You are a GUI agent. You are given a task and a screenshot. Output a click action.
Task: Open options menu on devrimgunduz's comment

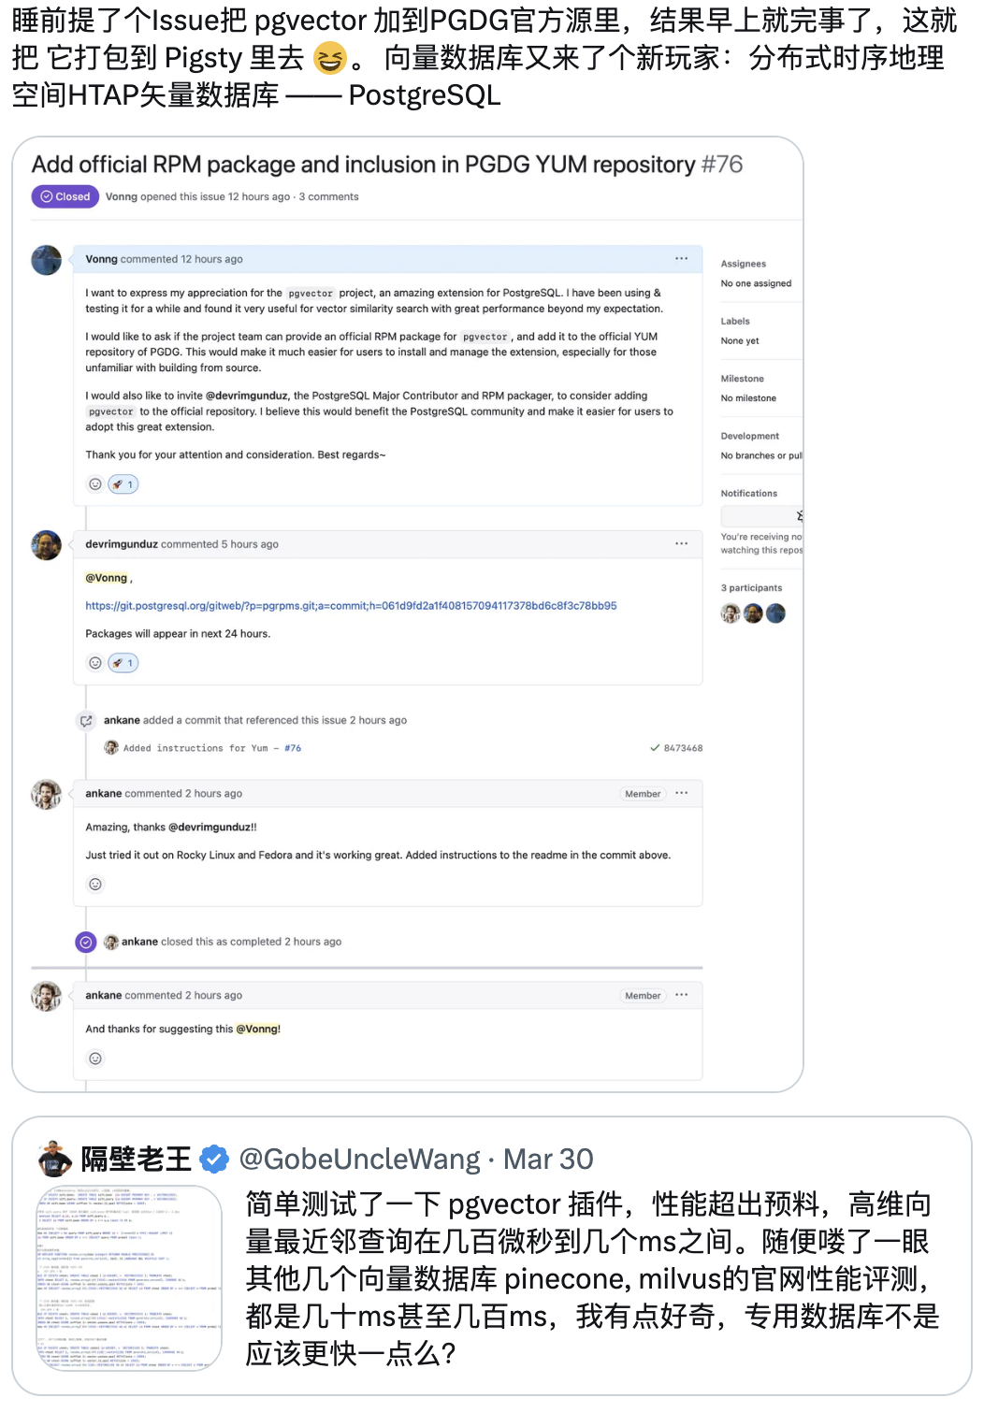tap(682, 543)
